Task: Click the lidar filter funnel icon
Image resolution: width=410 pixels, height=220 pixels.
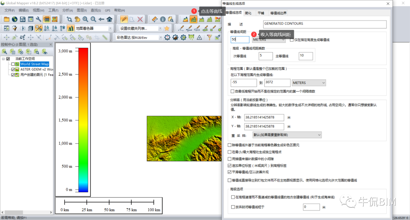Action: tap(210, 37)
